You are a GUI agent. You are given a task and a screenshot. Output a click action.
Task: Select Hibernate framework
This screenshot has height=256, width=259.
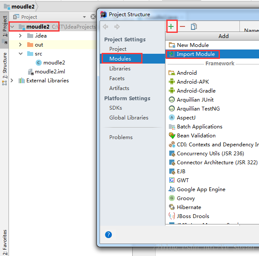[x=212, y=207]
